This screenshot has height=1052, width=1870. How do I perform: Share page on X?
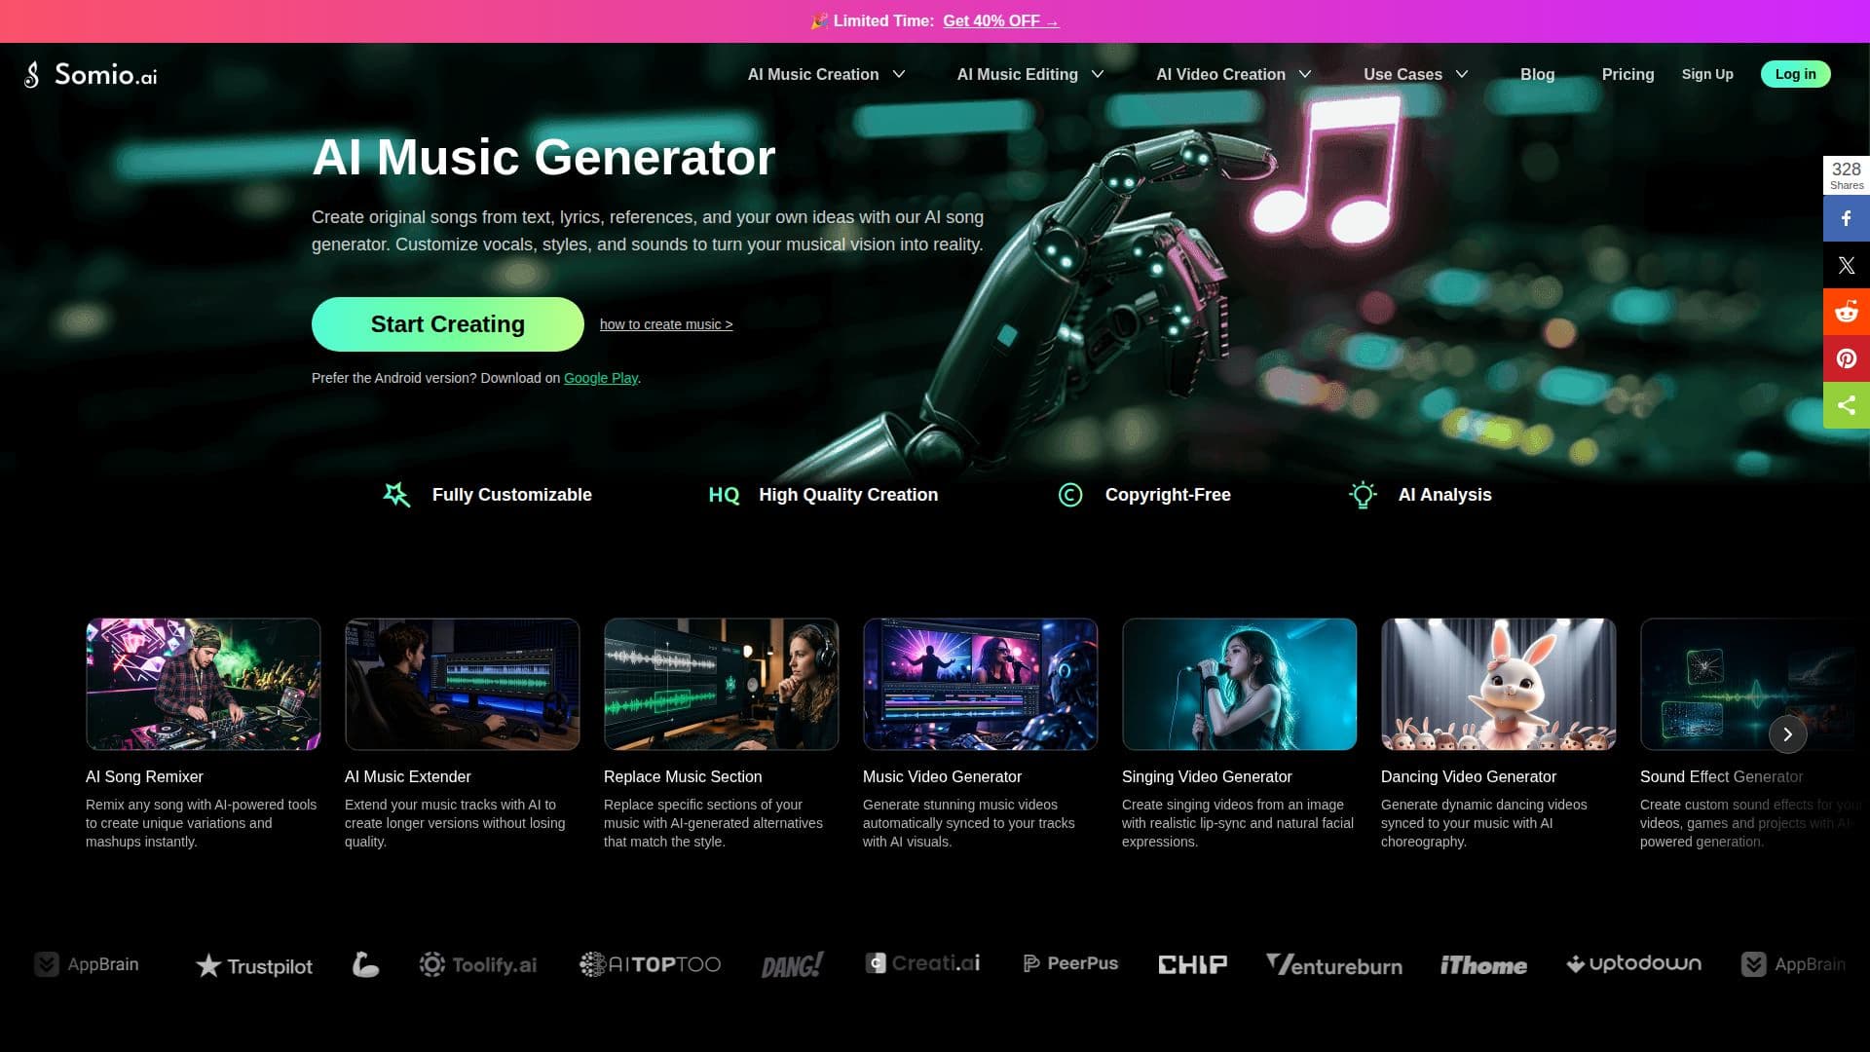1847,265
